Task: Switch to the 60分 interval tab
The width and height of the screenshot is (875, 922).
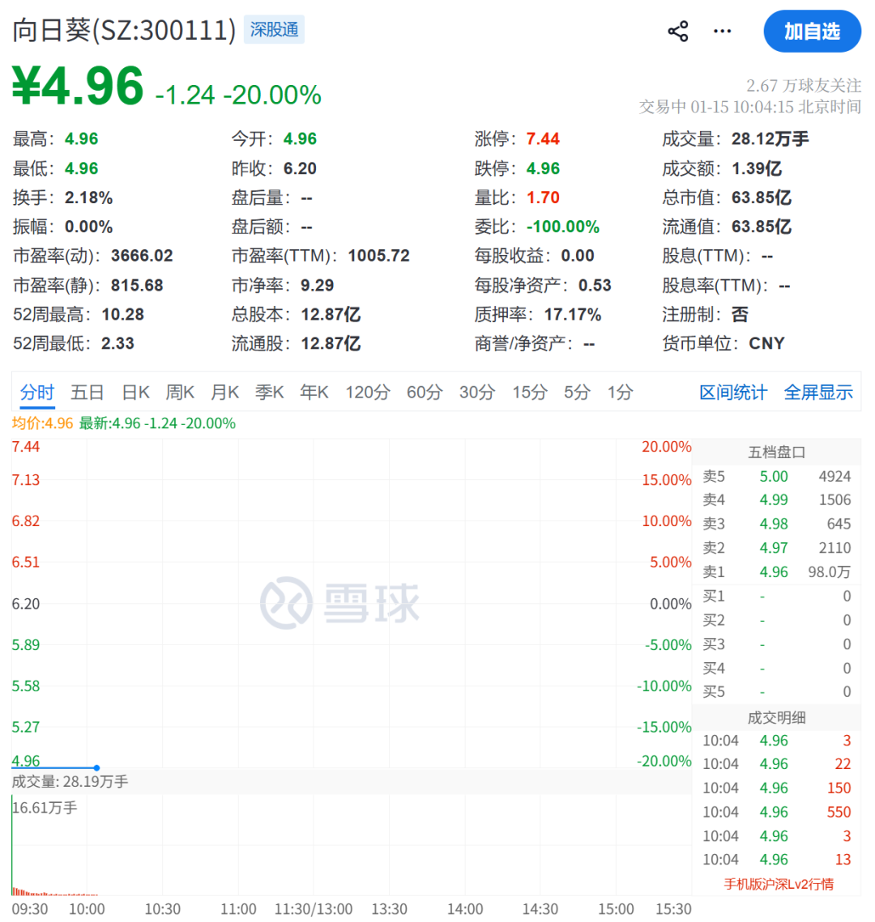Action: point(425,392)
